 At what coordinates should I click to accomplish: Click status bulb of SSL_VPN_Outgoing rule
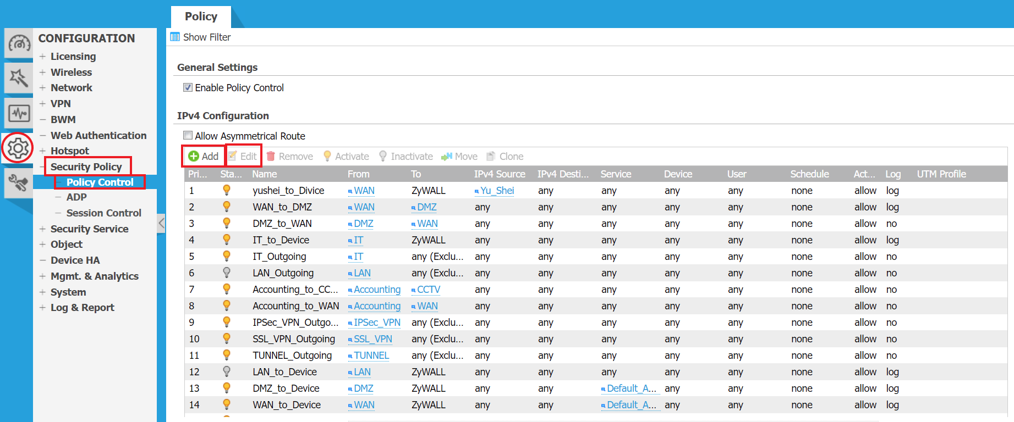tap(226, 338)
